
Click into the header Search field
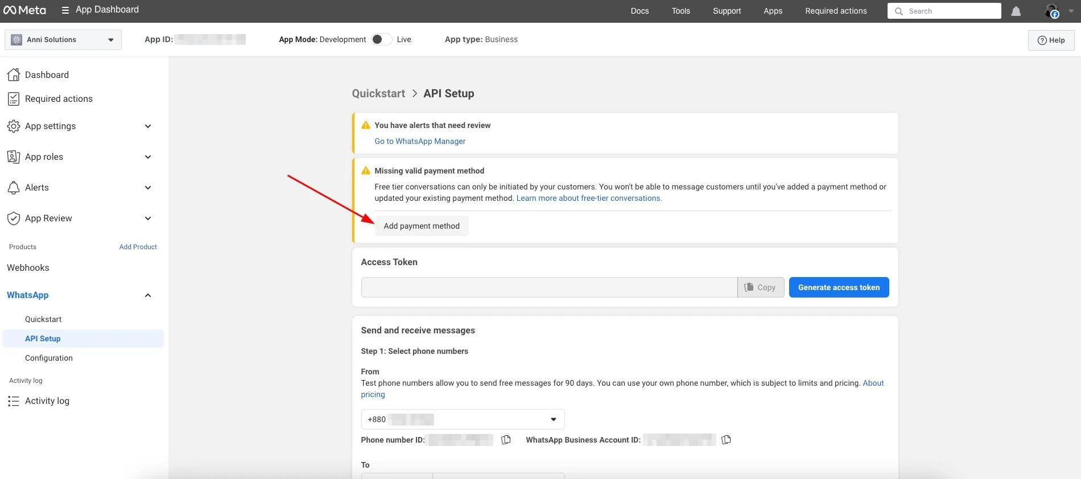tap(944, 11)
